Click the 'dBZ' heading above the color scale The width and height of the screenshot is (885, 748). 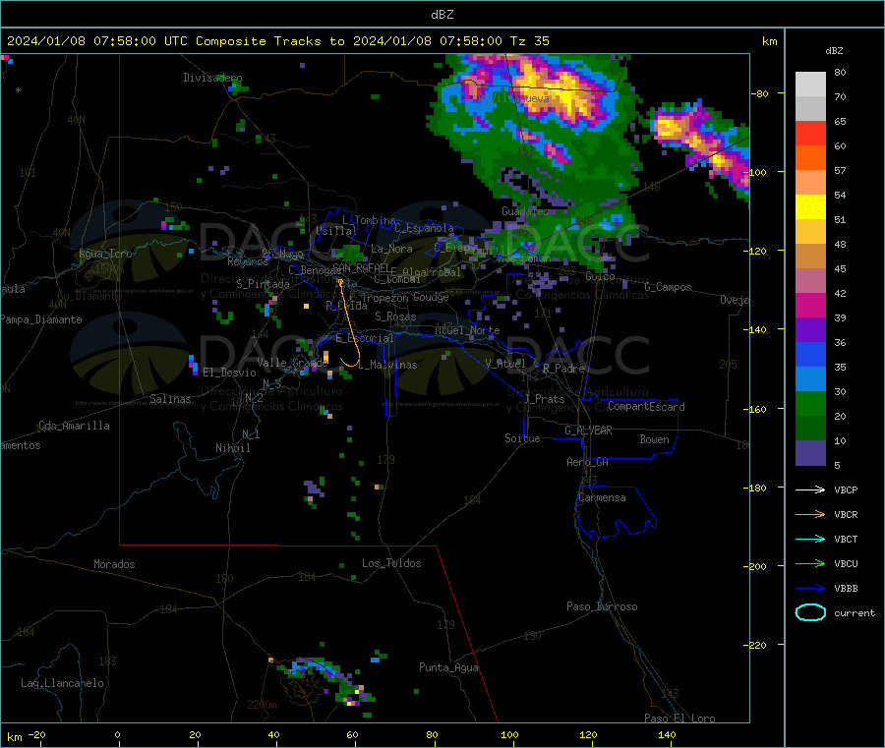point(834,51)
